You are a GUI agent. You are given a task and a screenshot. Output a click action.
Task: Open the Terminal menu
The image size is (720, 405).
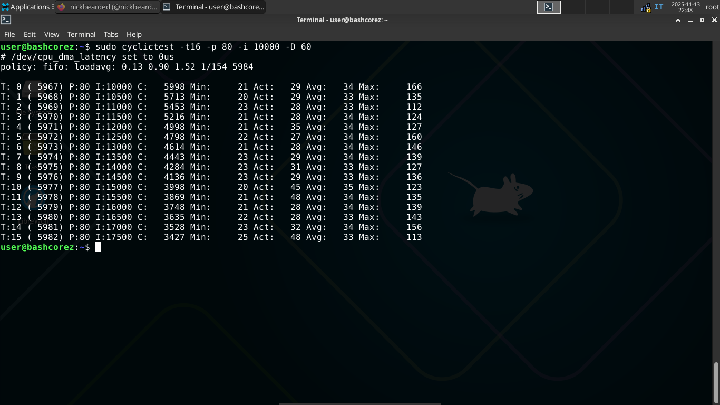point(81,34)
